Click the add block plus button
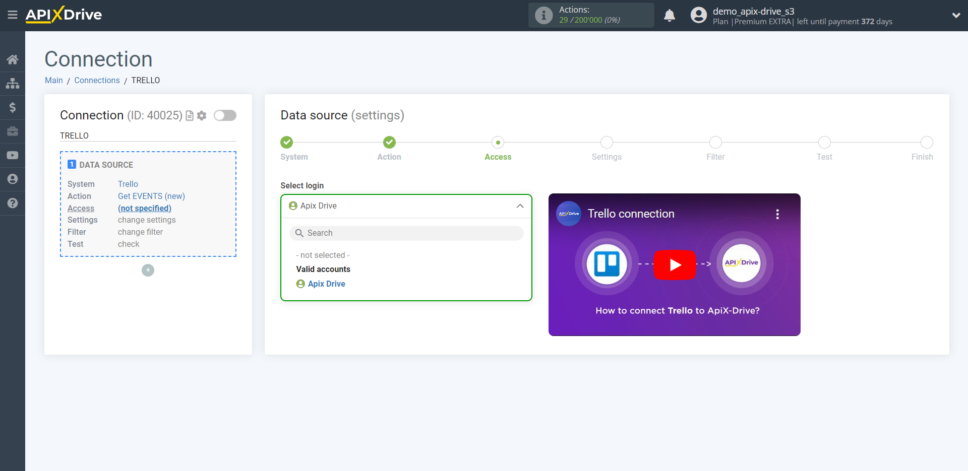 click(148, 271)
